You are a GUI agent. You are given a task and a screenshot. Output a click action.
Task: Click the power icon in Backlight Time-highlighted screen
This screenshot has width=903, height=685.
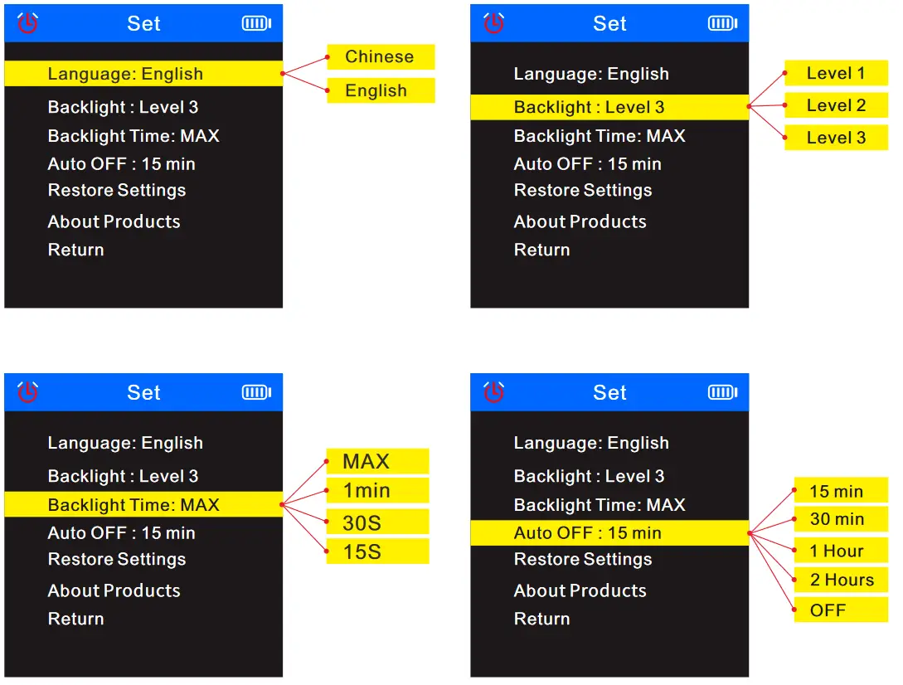tap(27, 391)
